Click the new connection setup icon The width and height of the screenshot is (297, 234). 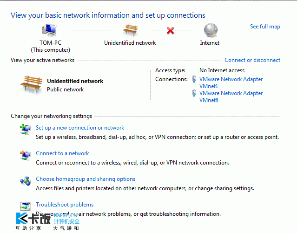(x=26, y=130)
